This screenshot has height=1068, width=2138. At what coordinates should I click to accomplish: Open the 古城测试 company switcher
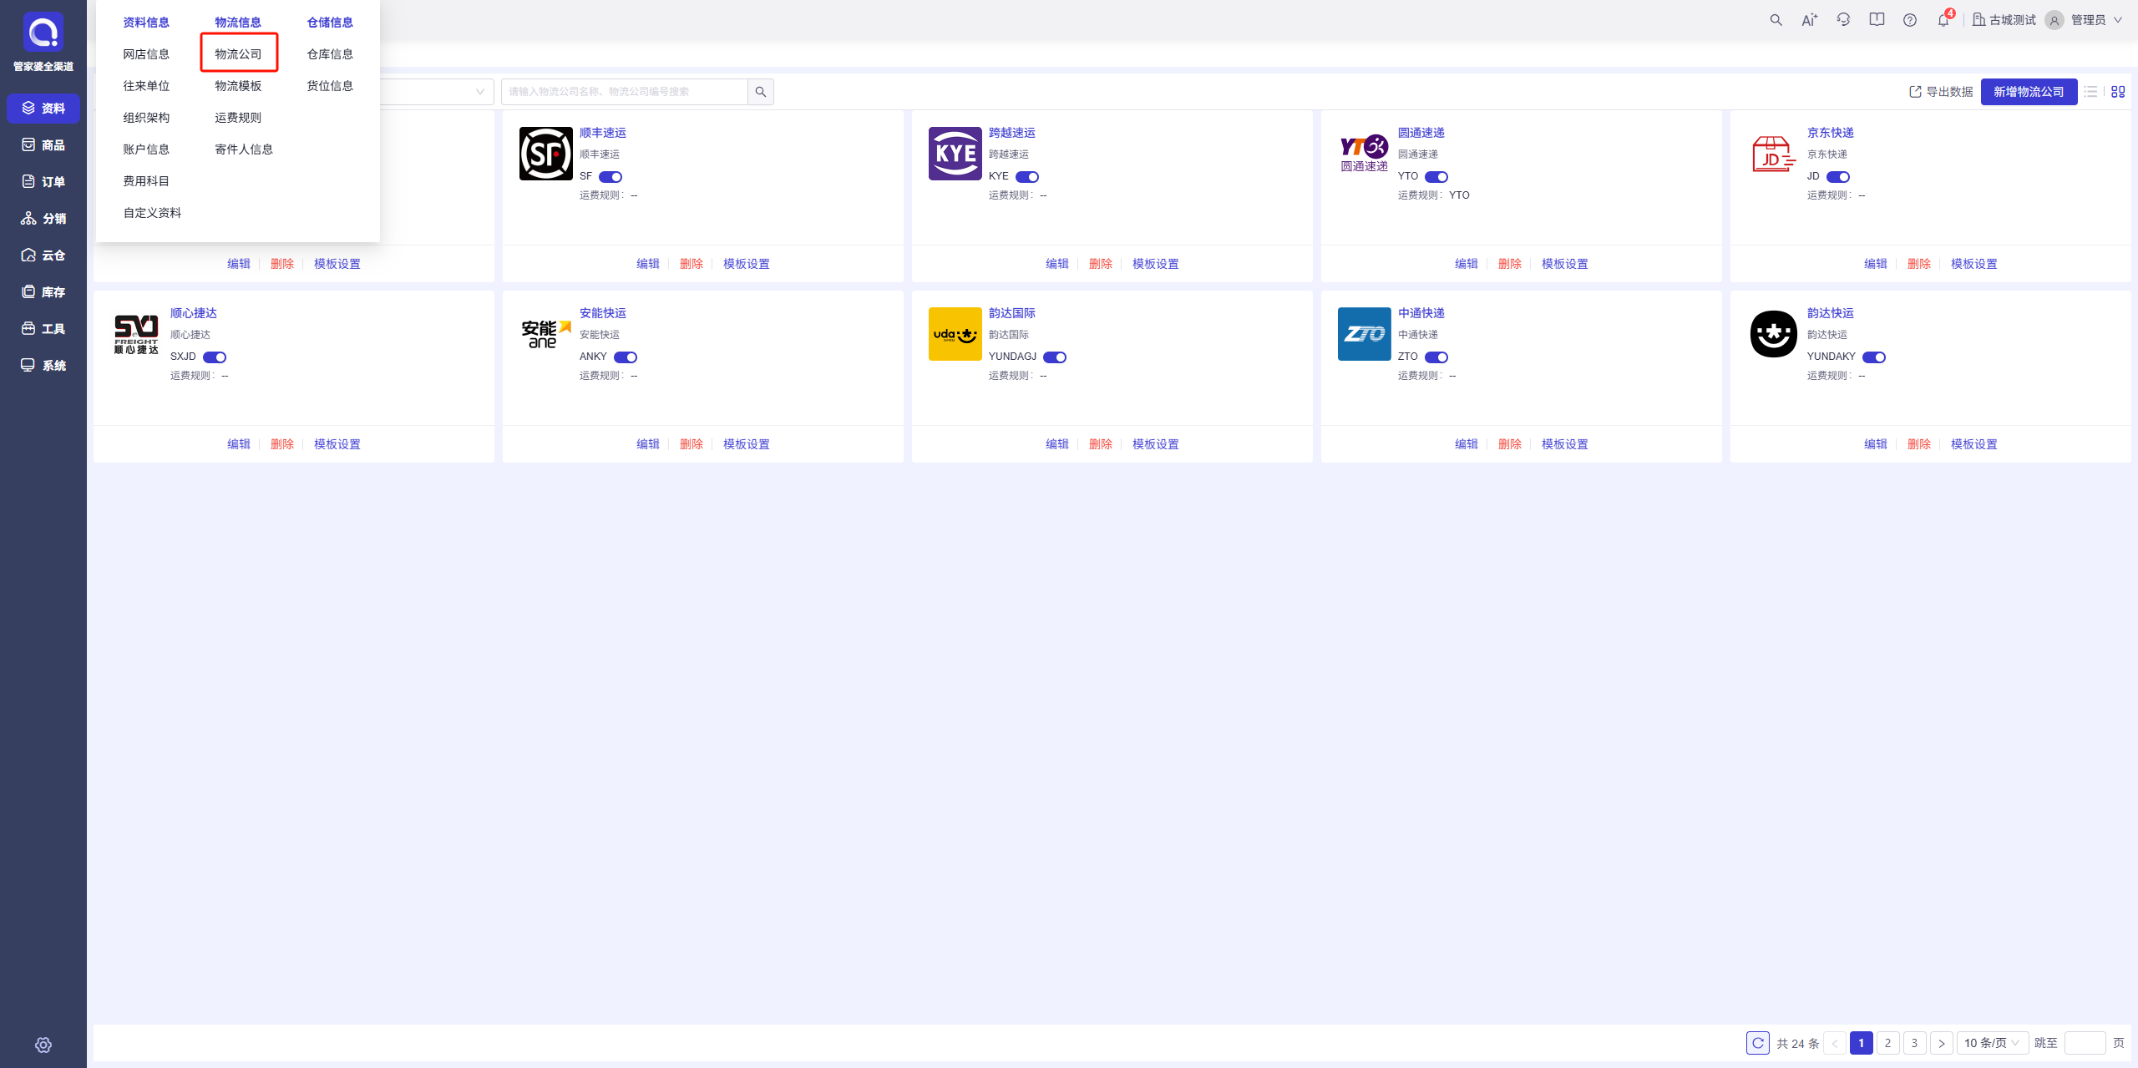click(x=2004, y=20)
